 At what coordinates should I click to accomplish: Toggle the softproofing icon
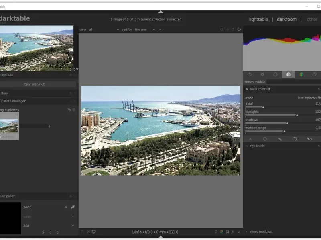click(x=233, y=232)
